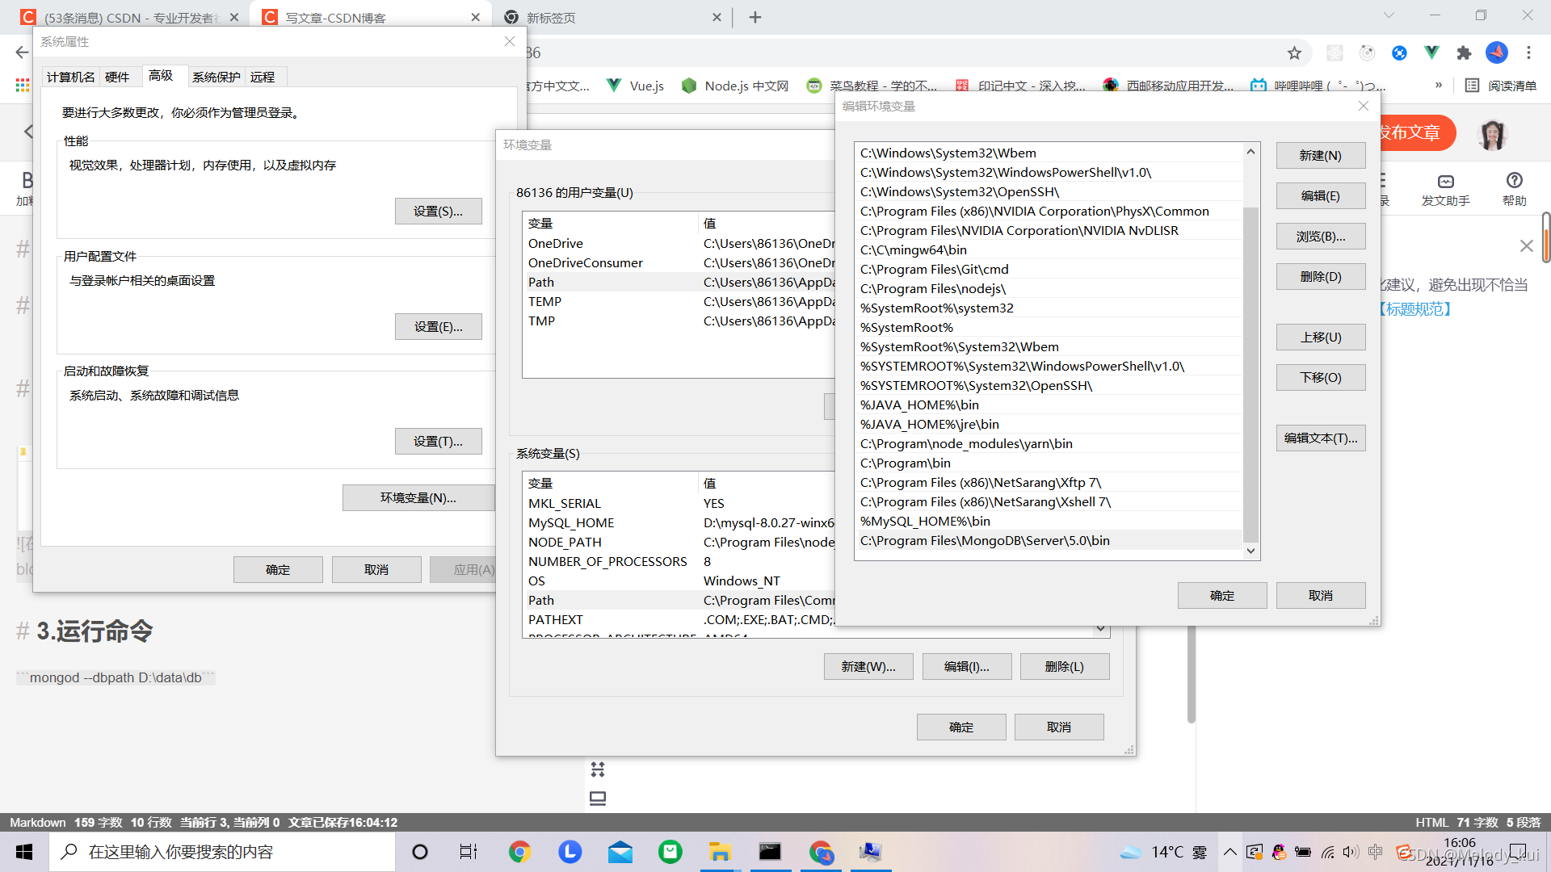Open a new browser tab with plus button
The width and height of the screenshot is (1551, 872).
point(755,17)
